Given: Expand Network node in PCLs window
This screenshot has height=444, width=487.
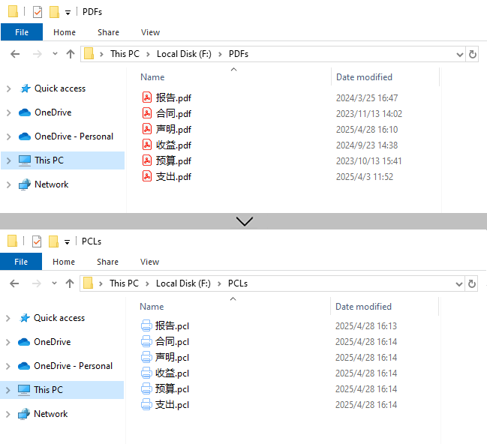Looking at the screenshot, I should 8,414.
